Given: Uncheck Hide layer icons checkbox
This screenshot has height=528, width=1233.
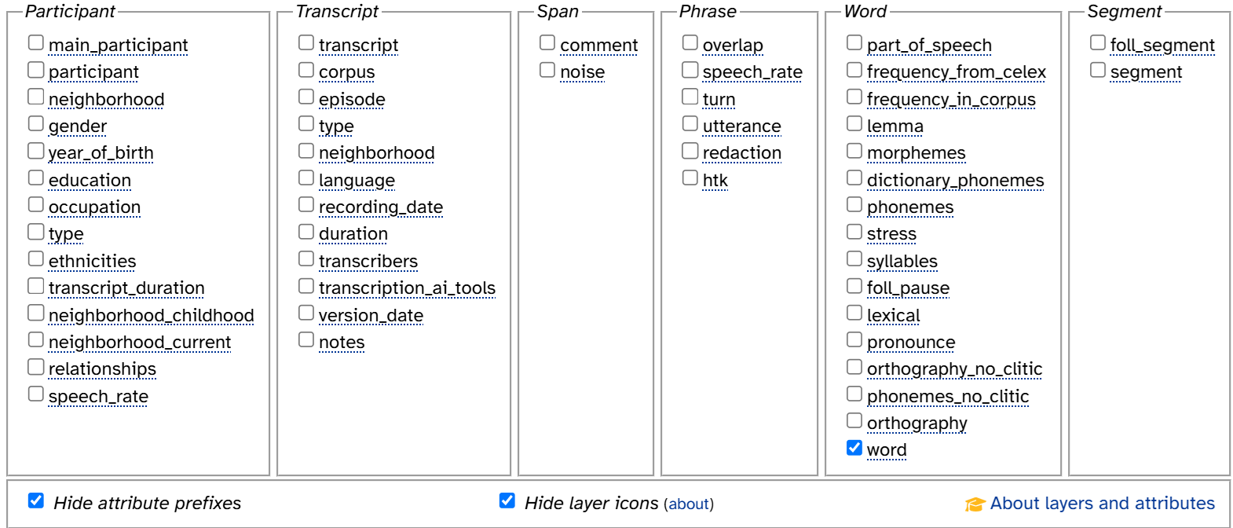Looking at the screenshot, I should pyautogui.click(x=507, y=500).
